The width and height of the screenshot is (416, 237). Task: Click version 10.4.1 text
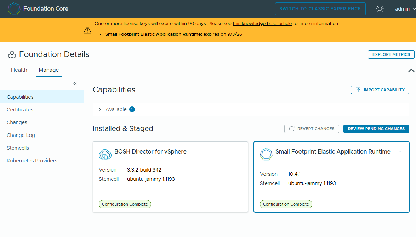(294, 174)
